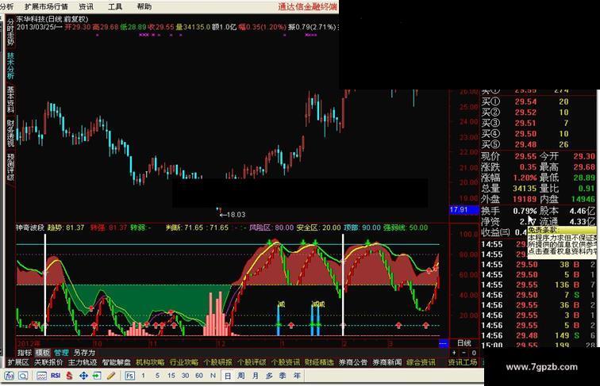Click the green arrow import icon
Image resolution: width=600 pixels, height=386 pixels.
[x=97, y=376]
